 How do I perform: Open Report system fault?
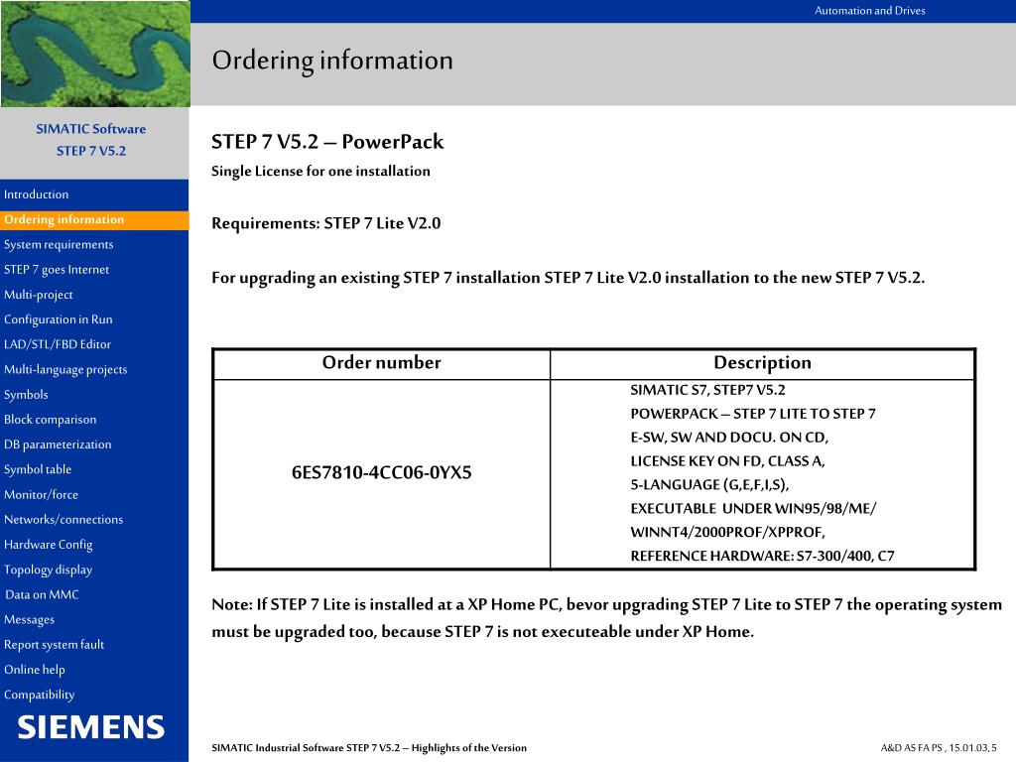(x=54, y=645)
